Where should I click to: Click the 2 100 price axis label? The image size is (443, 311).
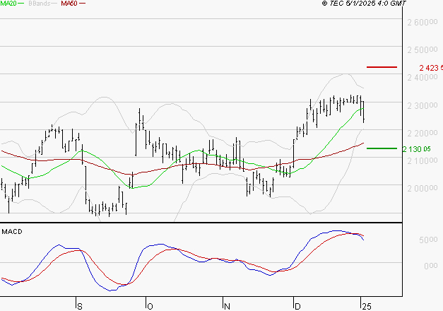423,160
